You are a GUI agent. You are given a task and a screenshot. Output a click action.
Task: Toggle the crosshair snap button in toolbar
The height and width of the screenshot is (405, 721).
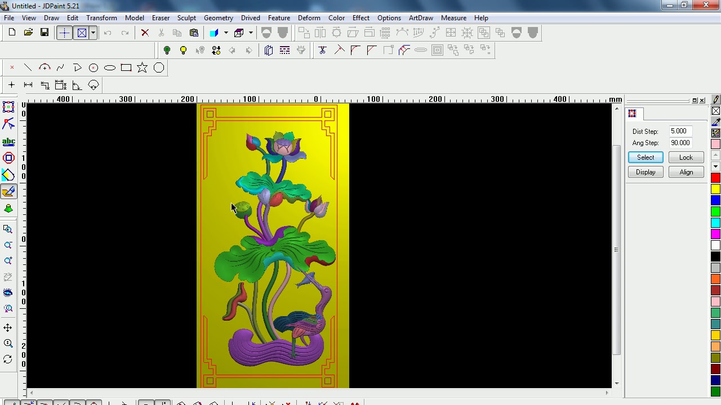pos(64,33)
